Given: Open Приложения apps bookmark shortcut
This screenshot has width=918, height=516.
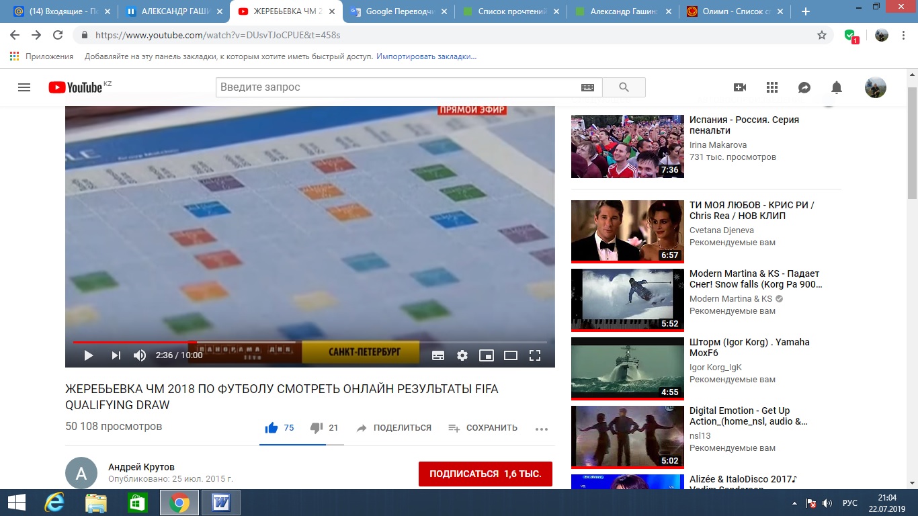Looking at the screenshot, I should pyautogui.click(x=42, y=56).
